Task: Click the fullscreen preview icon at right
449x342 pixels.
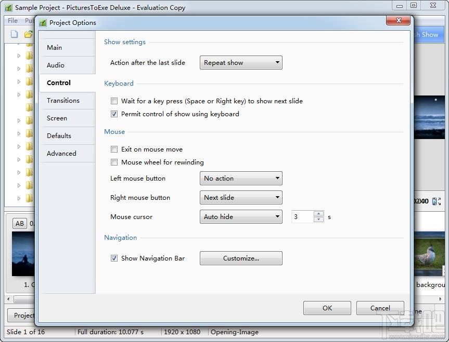Action: [x=437, y=201]
